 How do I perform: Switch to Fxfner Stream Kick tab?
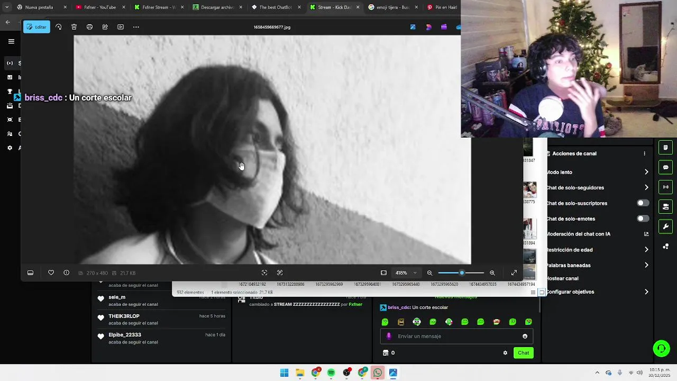[x=159, y=7]
